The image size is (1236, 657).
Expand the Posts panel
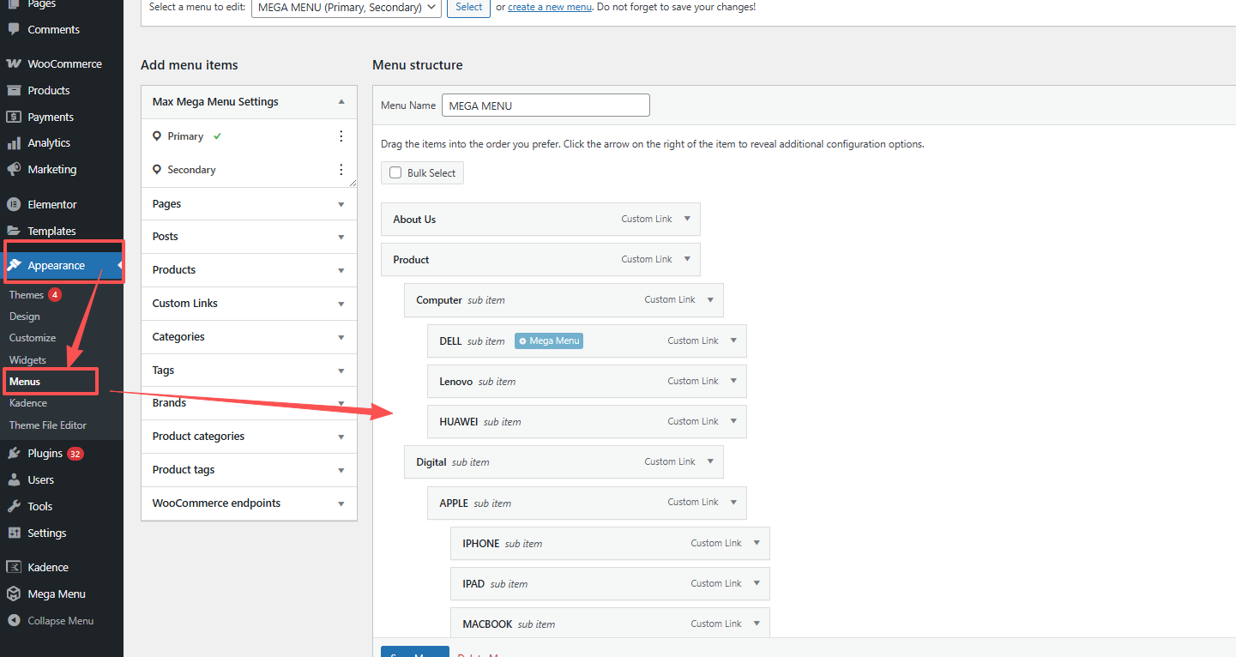pos(341,237)
